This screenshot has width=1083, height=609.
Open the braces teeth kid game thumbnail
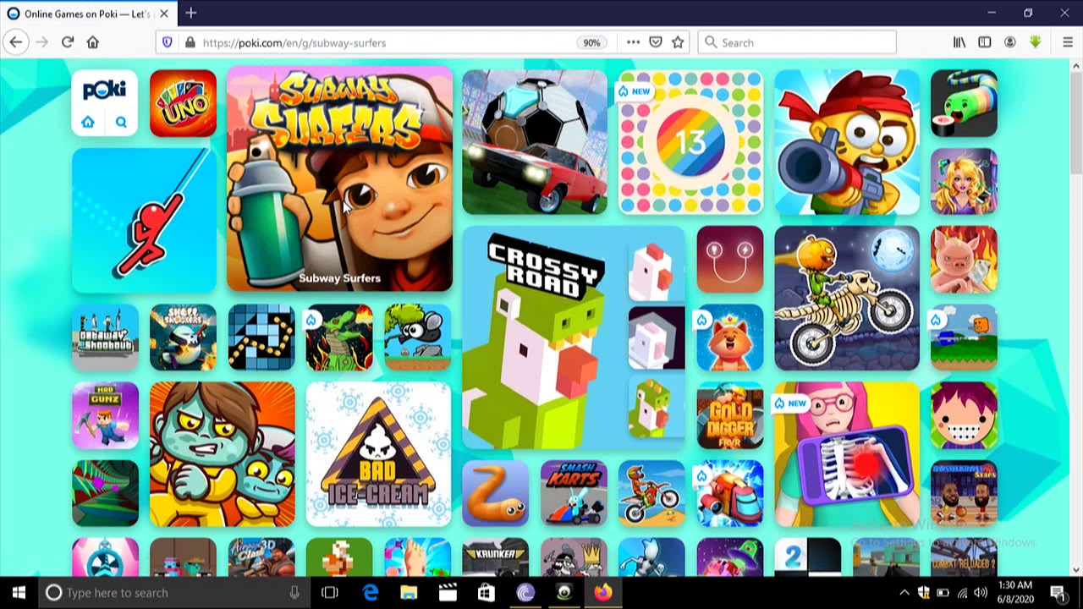click(964, 415)
